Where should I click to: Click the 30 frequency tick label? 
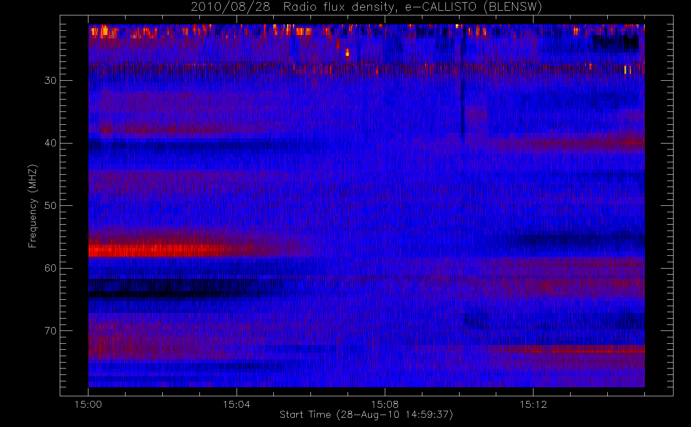[50, 80]
